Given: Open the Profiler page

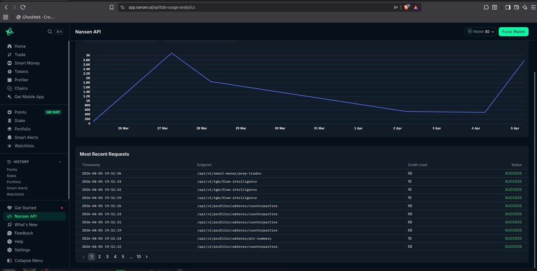Looking at the screenshot, I should coord(21,80).
